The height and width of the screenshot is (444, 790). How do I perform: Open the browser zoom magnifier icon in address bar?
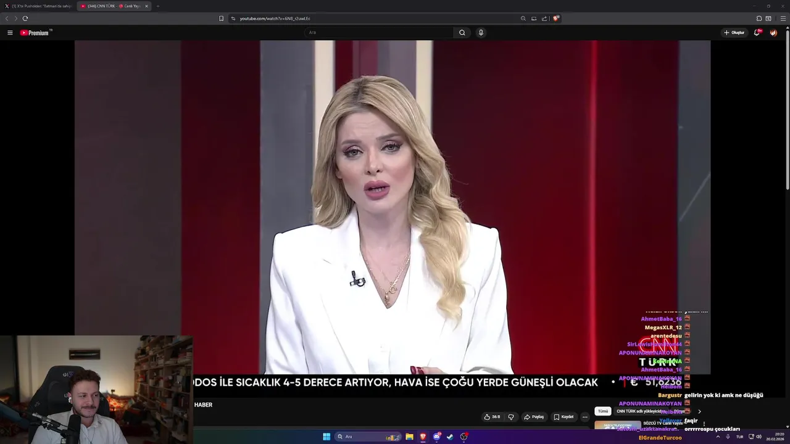click(523, 18)
